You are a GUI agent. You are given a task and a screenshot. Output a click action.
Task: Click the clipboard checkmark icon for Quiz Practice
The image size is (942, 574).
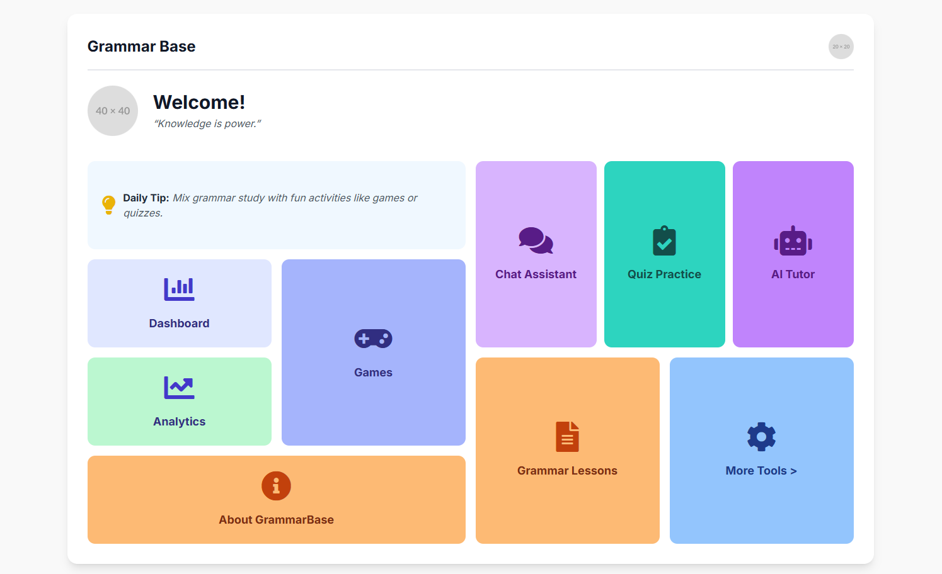click(x=664, y=240)
